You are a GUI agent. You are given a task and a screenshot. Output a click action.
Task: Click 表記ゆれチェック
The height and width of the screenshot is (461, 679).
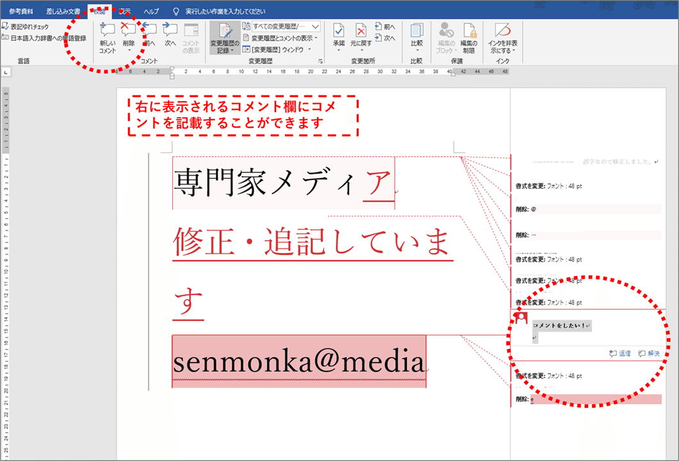coord(26,27)
